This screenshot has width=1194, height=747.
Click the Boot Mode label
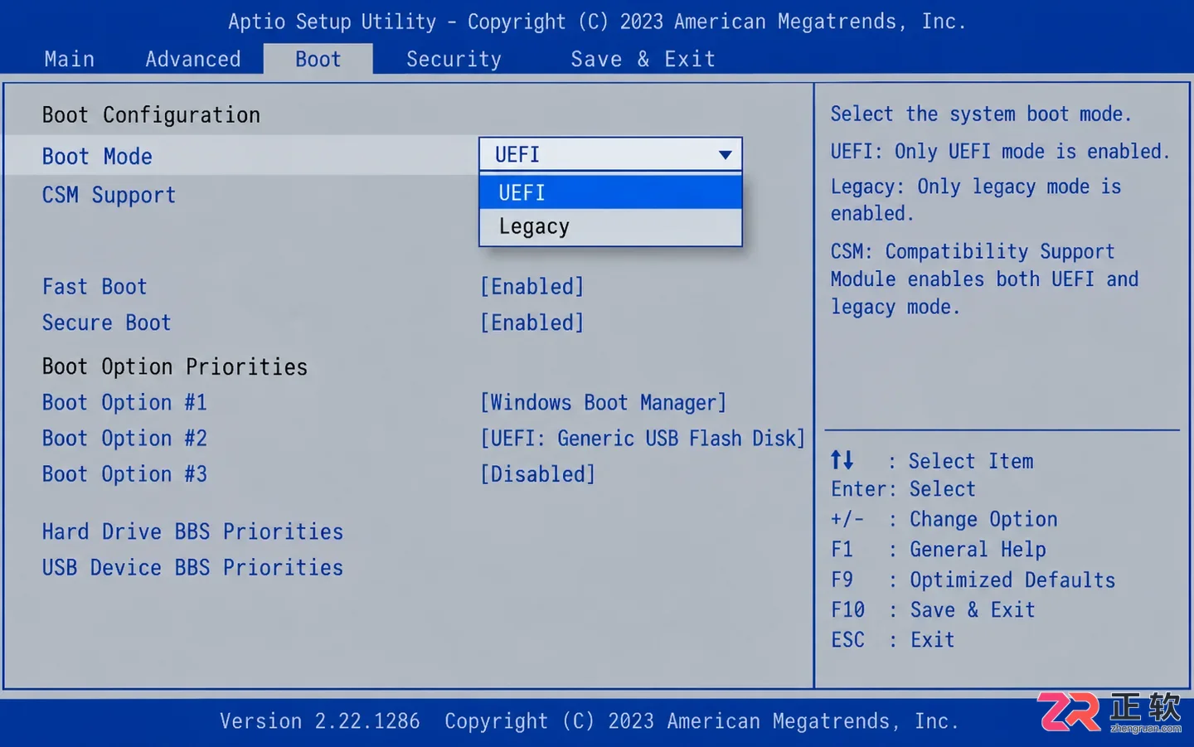(x=97, y=157)
